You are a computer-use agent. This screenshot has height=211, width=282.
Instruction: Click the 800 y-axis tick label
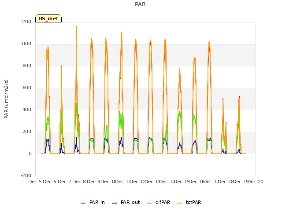[27, 65]
